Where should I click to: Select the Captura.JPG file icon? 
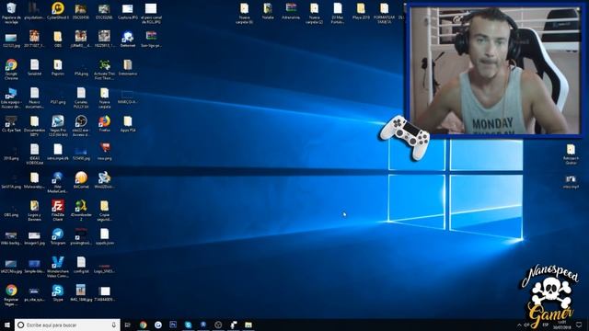tap(128, 10)
